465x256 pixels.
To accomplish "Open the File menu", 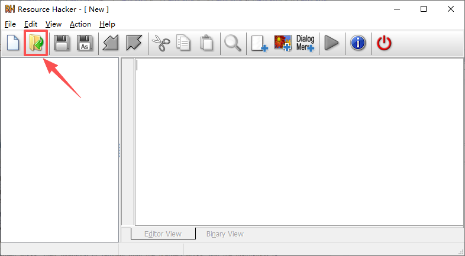I will pos(11,24).
